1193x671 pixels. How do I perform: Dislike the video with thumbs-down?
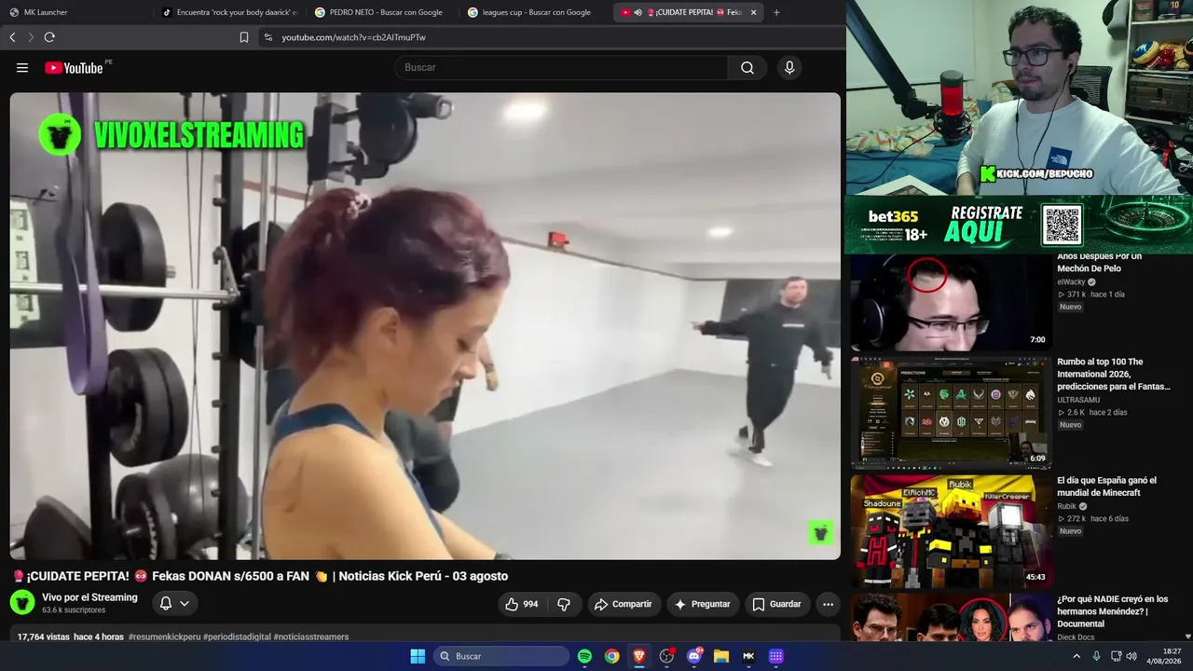(x=564, y=604)
